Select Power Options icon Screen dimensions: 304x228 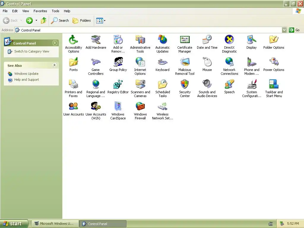274,64
